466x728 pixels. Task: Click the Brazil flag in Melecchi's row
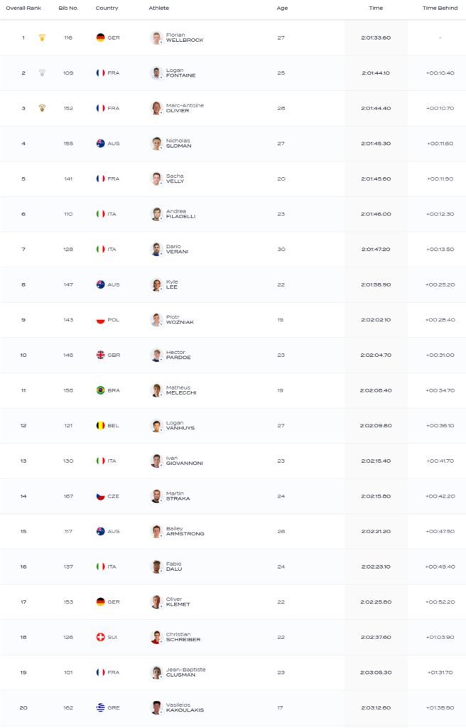point(100,390)
